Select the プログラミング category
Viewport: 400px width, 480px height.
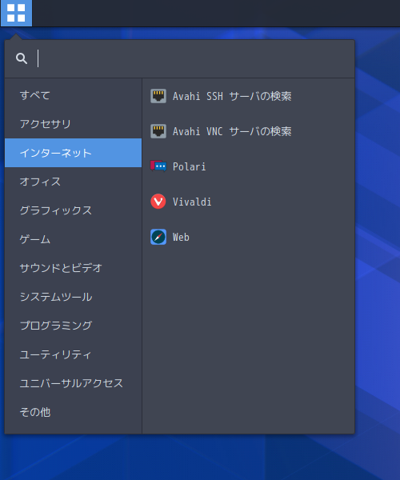click(73, 326)
